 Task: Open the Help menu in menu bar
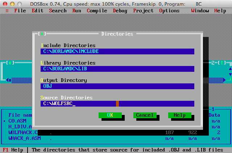click(x=220, y=11)
